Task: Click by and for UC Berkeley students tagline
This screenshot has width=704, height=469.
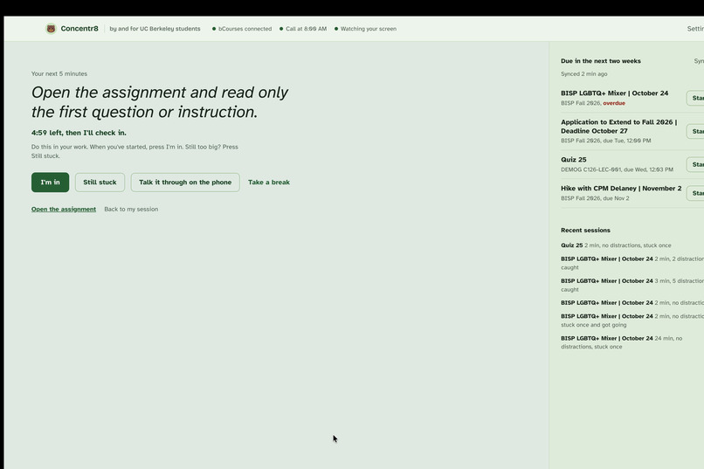Action: (155, 29)
